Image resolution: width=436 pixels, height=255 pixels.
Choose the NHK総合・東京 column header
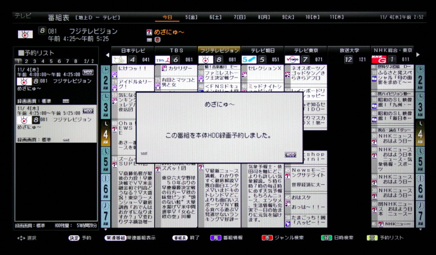[392, 51]
